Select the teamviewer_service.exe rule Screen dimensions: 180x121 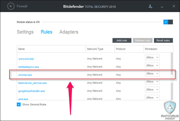click(x=32, y=83)
